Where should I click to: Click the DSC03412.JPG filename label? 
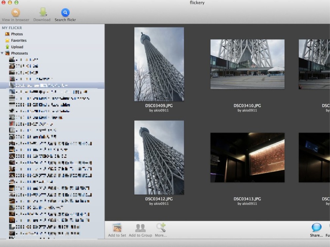[x=159, y=199]
